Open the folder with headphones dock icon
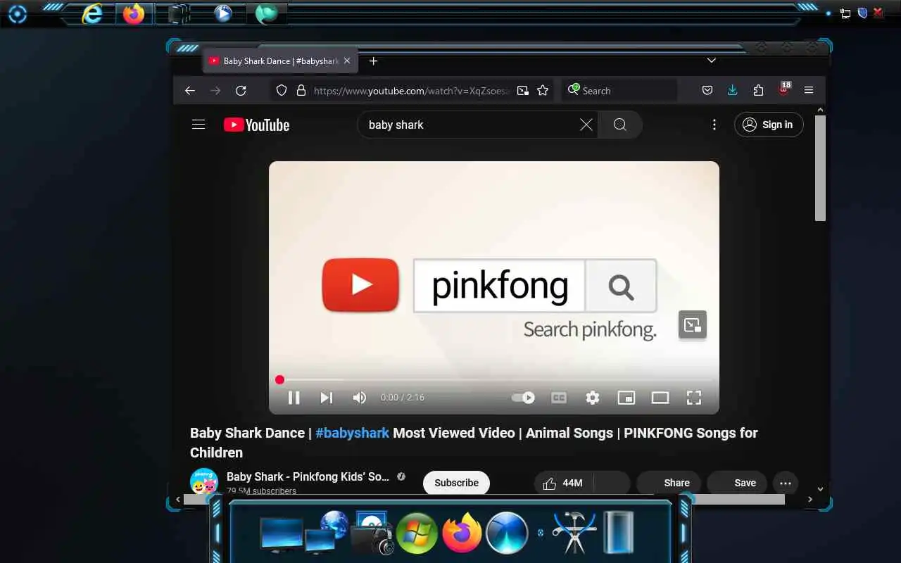901x563 pixels. pyautogui.click(x=372, y=534)
